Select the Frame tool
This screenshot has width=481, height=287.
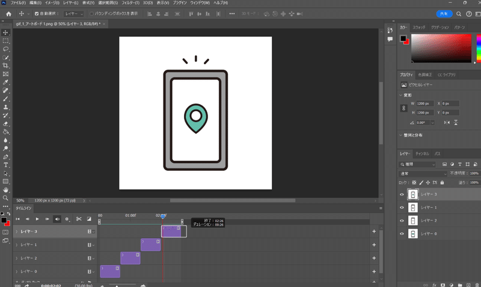pyautogui.click(x=5, y=74)
